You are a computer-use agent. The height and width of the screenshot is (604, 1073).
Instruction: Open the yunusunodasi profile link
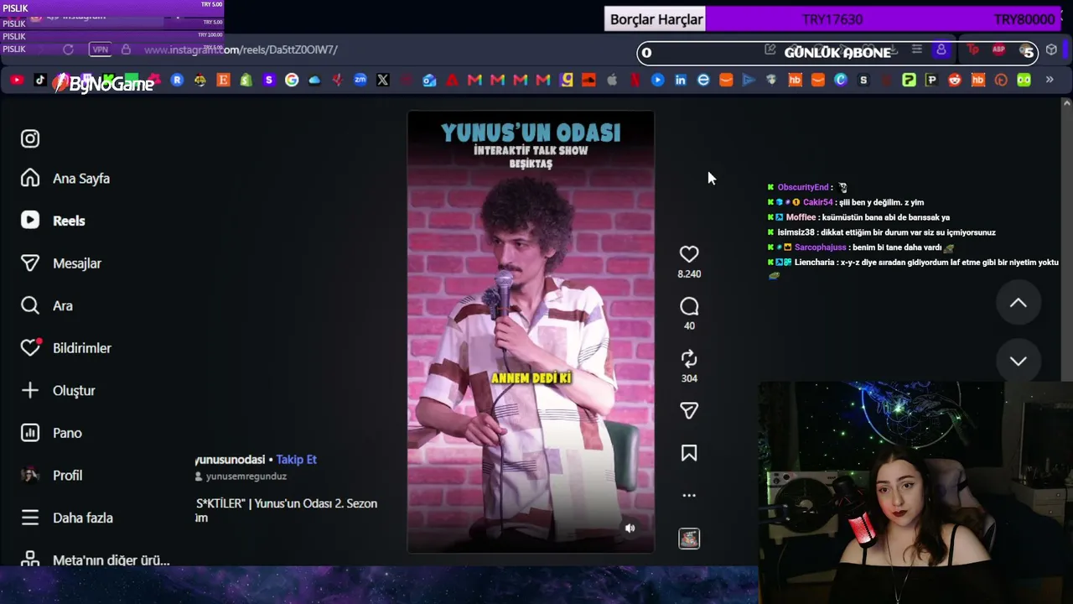[230, 460]
